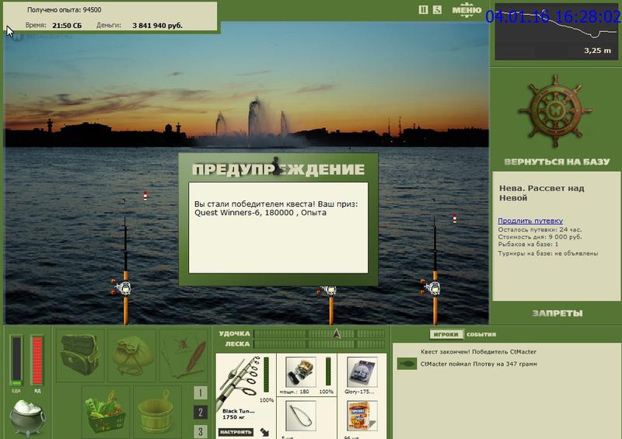
Task: Click the 'Black Tun... 1750 кг' rod label
Action: (x=239, y=414)
